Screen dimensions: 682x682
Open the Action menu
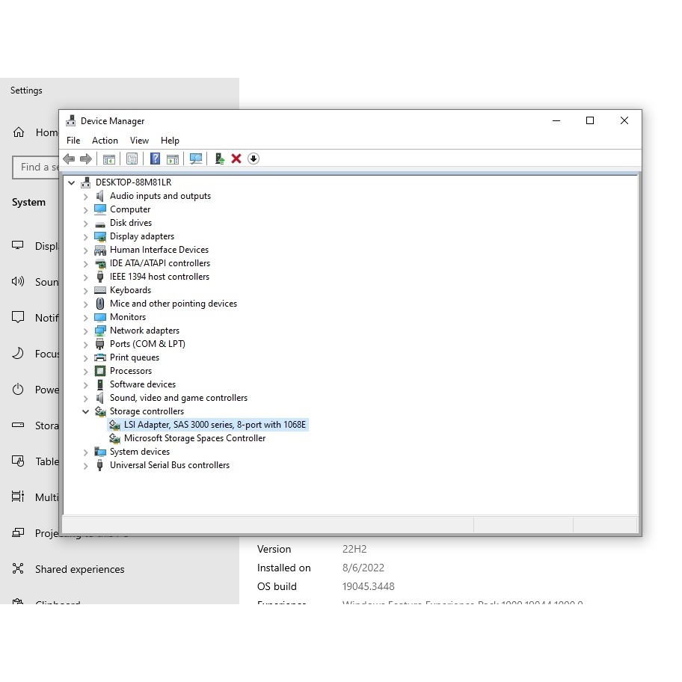point(105,141)
